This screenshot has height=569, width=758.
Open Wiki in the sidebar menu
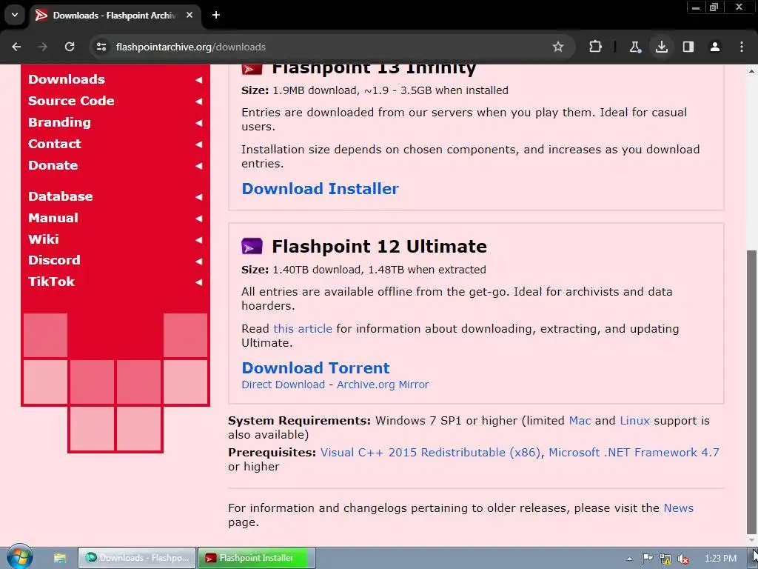[x=44, y=239]
